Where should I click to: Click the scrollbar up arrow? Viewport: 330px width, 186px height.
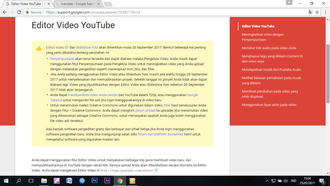(328, 19)
